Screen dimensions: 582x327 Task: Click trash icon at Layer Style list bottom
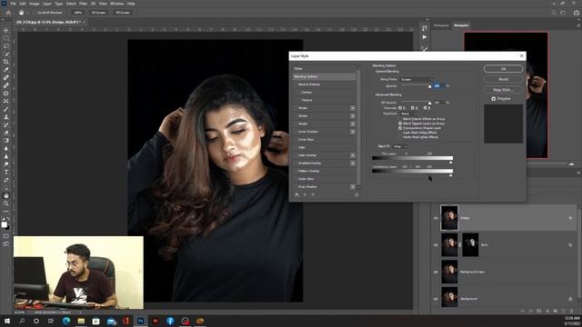pyautogui.click(x=356, y=194)
